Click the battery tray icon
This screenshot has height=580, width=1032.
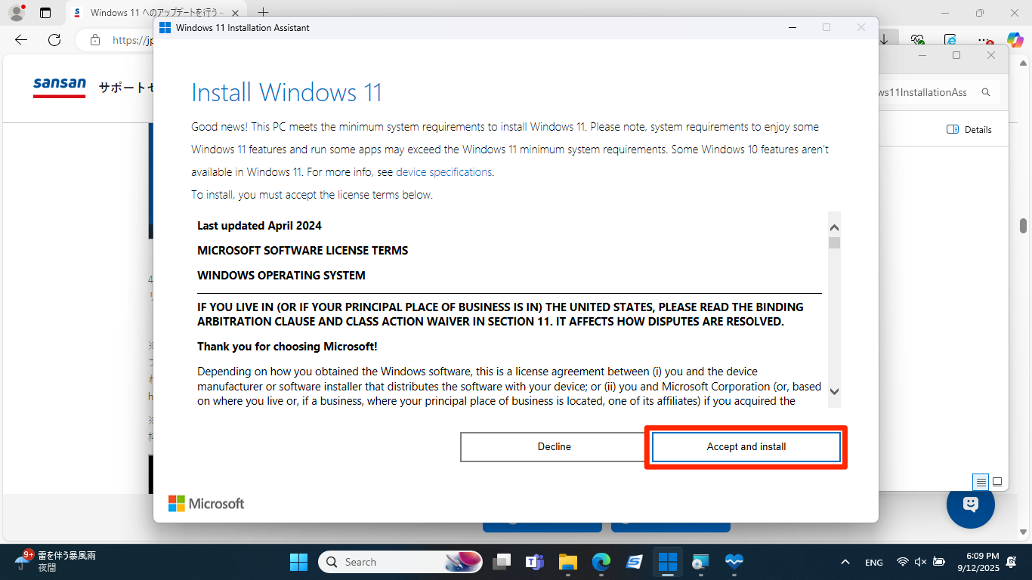pyautogui.click(x=939, y=562)
